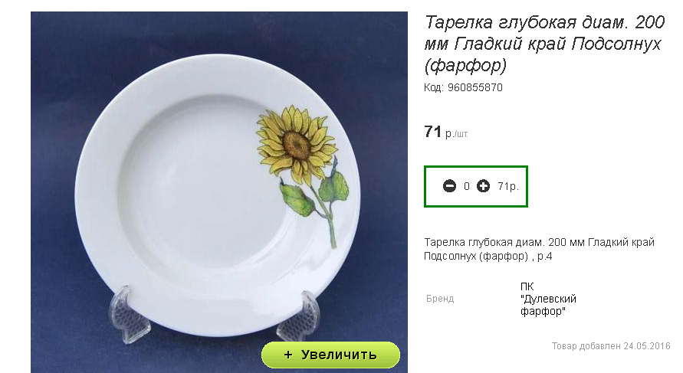Increase quantity with the plus icon
Image resolution: width=683 pixels, height=373 pixels.
point(483,186)
